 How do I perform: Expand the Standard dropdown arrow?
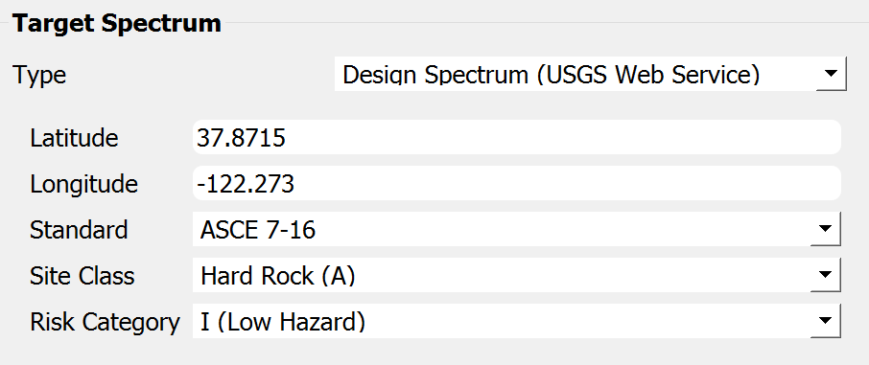826,229
